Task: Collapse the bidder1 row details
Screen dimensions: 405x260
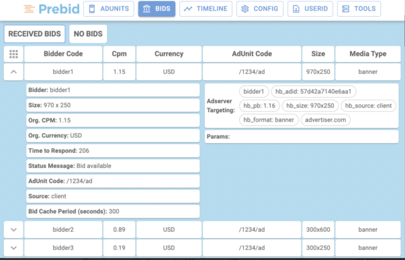Action: click(13, 72)
